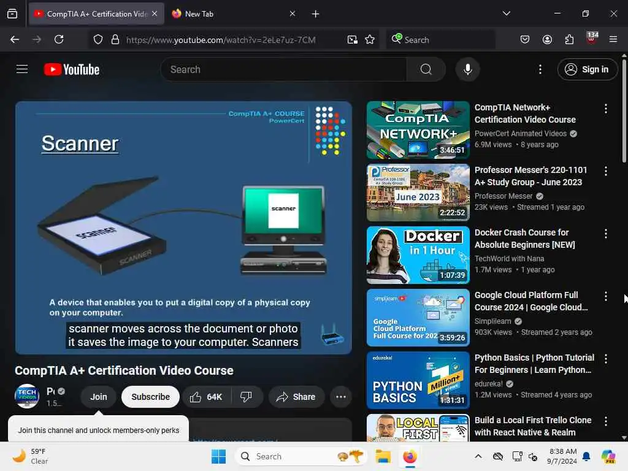Open options for CompTIA Network+ video

coord(605,108)
